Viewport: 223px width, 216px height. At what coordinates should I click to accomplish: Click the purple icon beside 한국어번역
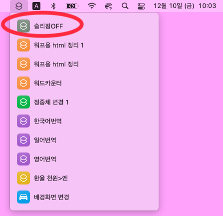pos(23,121)
